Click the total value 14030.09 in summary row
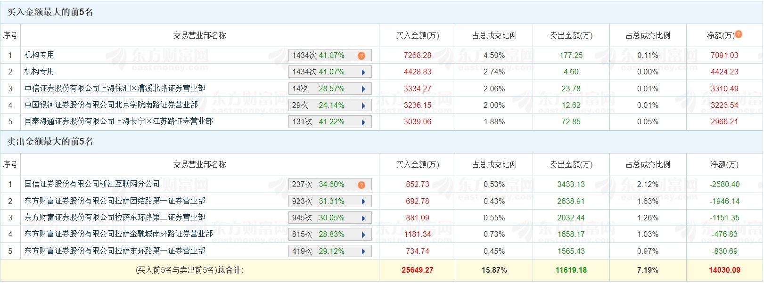 coord(724,270)
